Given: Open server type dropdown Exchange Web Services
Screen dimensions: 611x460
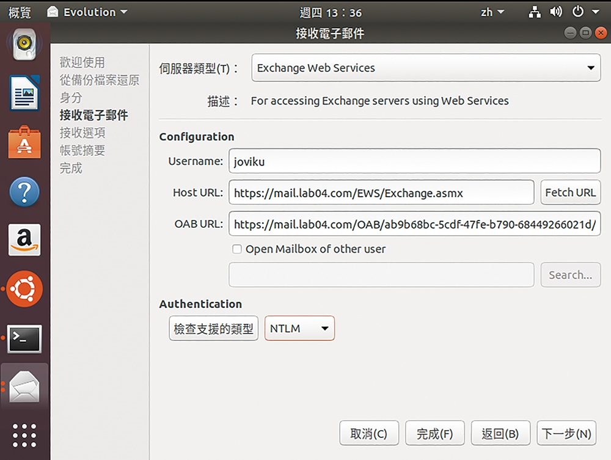Looking at the screenshot, I should (426, 68).
